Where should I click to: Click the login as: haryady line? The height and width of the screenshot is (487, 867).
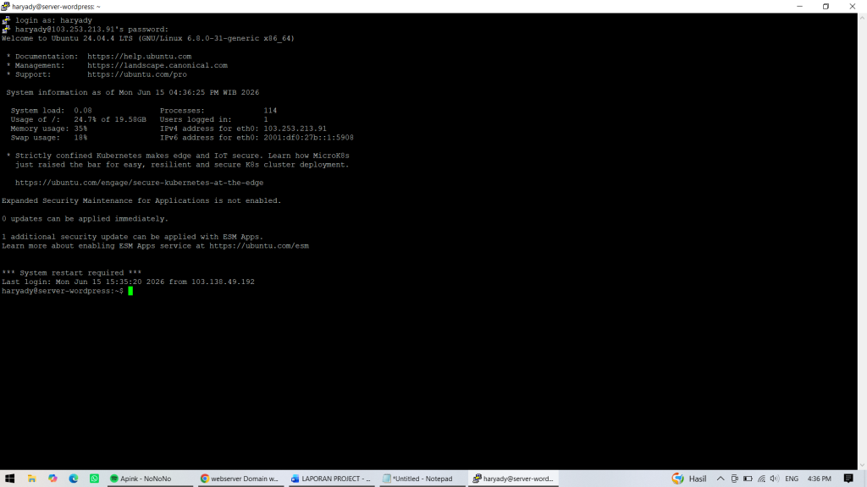tap(53, 20)
